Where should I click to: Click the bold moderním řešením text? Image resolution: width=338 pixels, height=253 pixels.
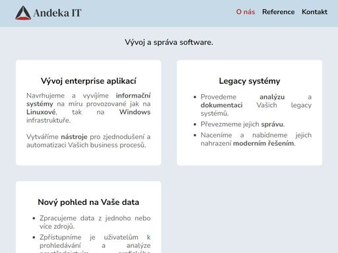264,144
